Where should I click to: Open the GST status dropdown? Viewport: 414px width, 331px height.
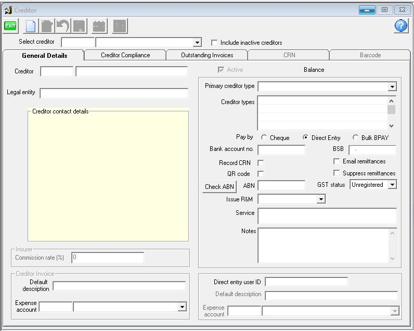coord(392,185)
